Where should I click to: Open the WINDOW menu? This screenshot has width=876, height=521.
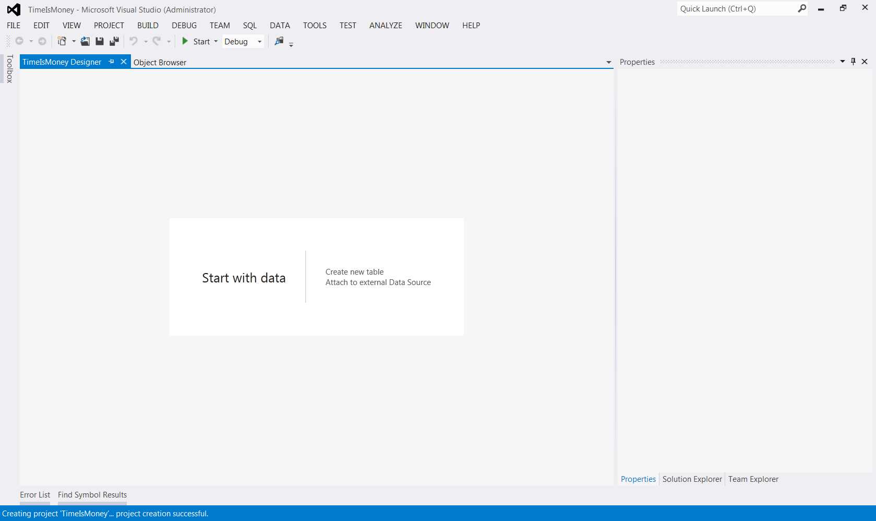432,25
